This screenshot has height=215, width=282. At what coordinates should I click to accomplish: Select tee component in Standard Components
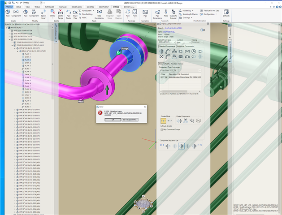(174, 52)
